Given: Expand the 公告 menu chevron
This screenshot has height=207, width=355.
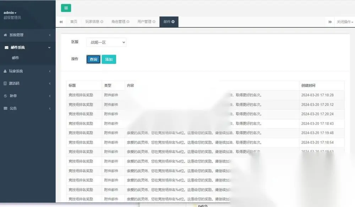Looking at the screenshot, I should coord(50,108).
